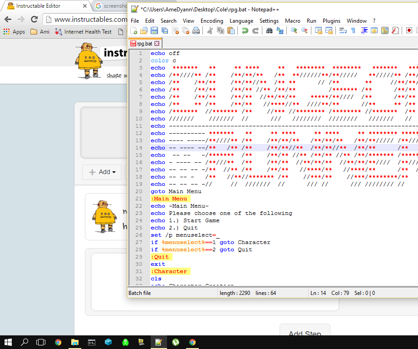Open the View menu
The image size is (418, 349).
[188, 21]
